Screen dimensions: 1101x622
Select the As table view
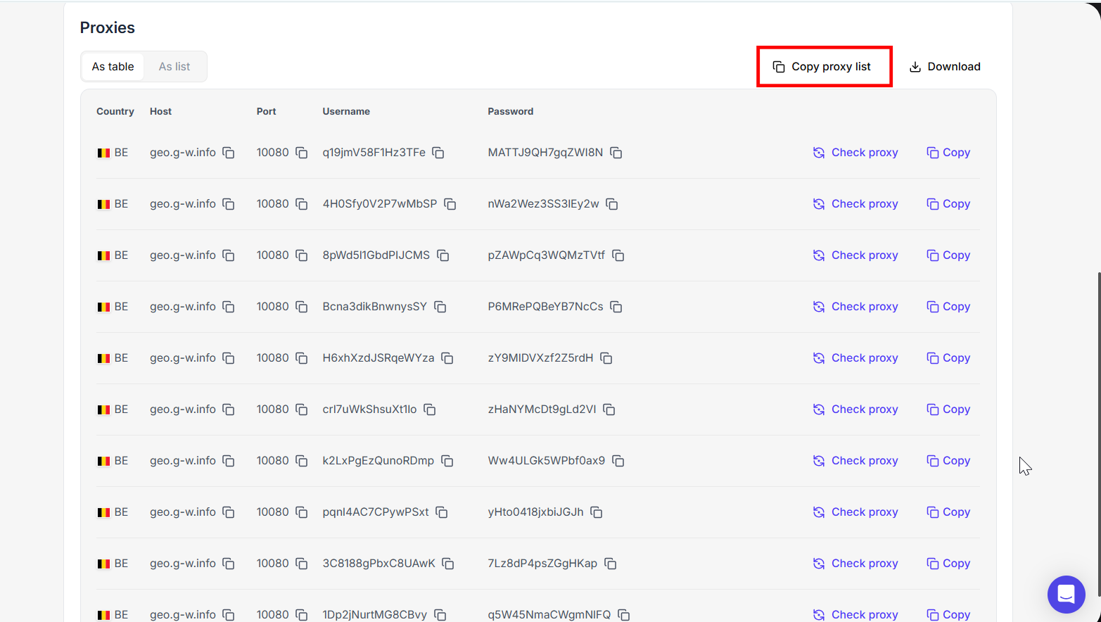tap(113, 67)
